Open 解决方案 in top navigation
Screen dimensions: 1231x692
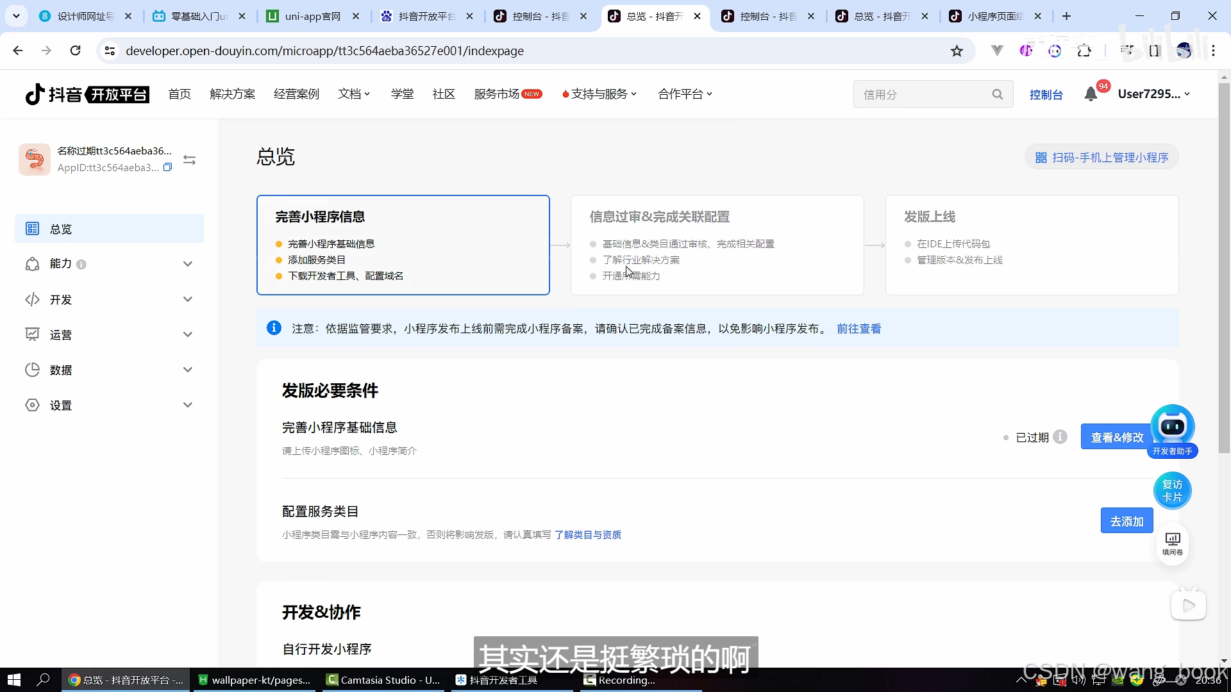point(232,94)
